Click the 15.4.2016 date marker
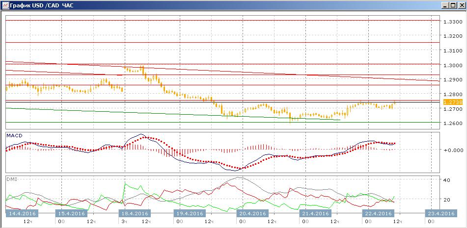The image size is (467, 228). click(x=72, y=213)
